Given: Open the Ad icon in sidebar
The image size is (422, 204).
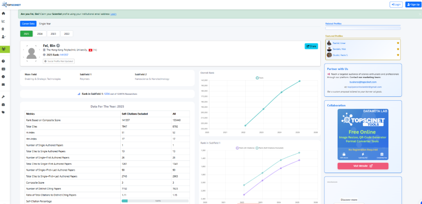Looking at the screenshot, I should click(3, 69).
